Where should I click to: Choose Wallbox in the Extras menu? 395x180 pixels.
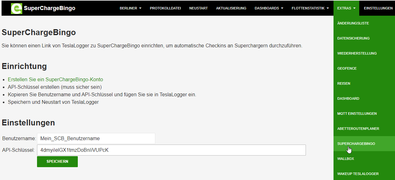(x=345, y=159)
